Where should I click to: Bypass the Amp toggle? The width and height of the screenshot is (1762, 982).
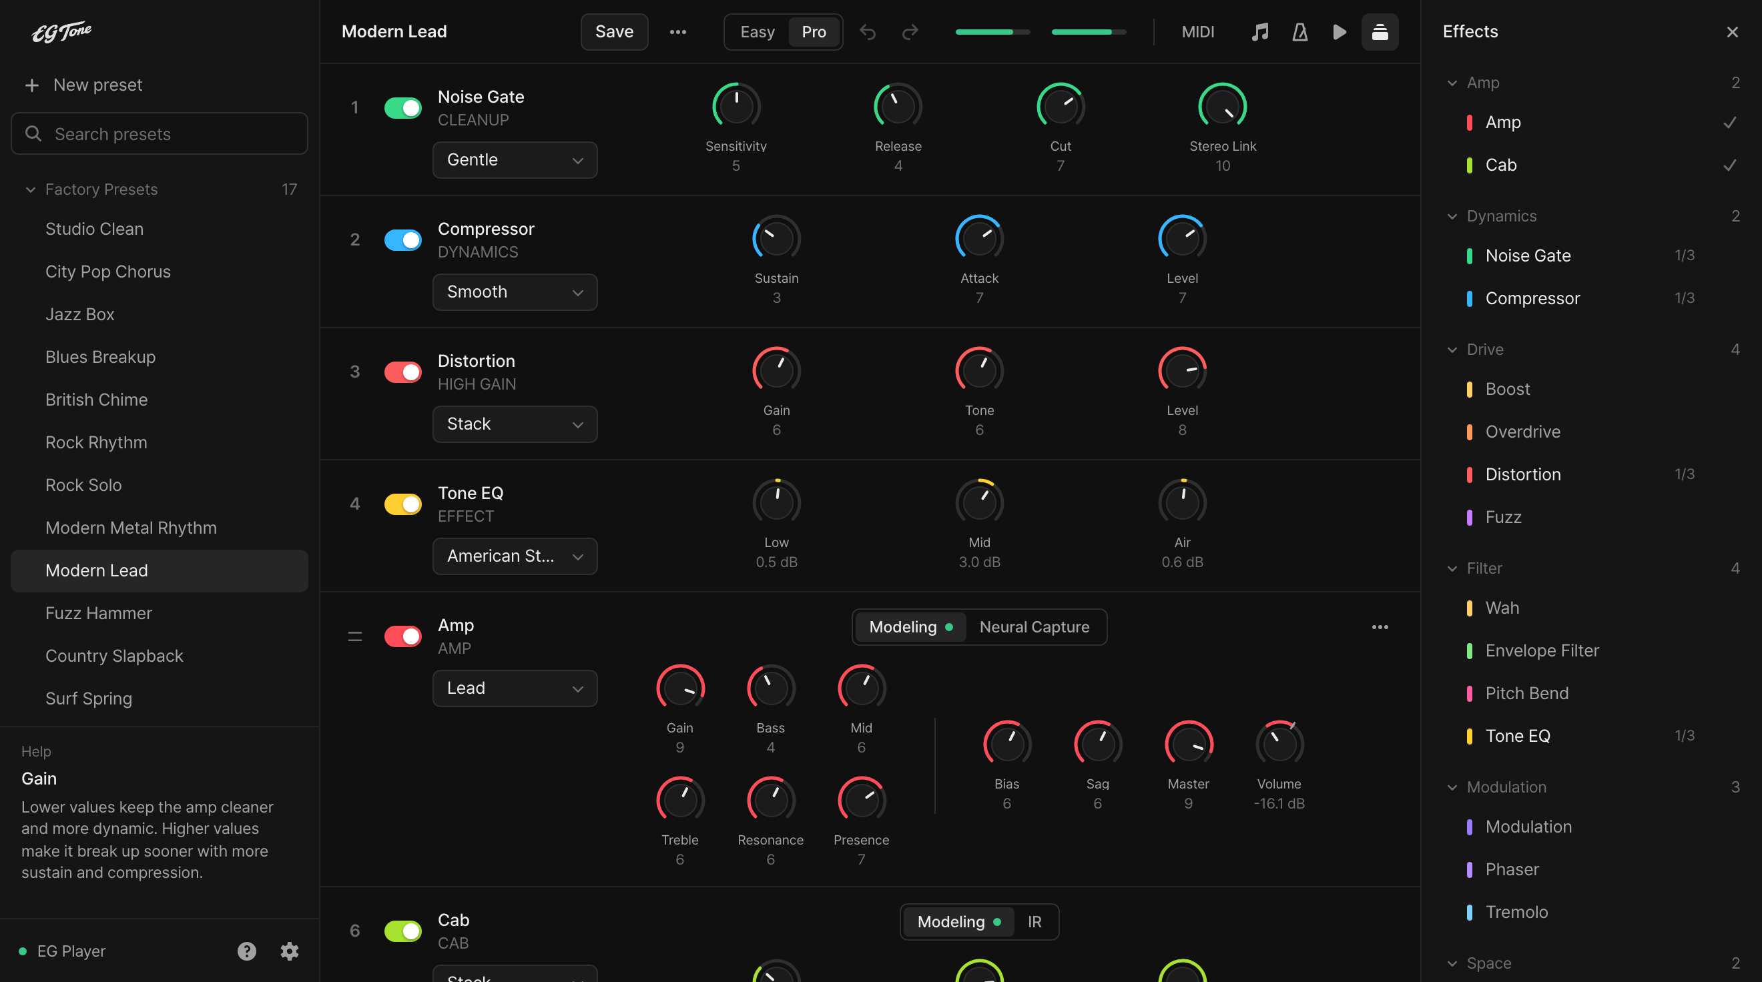[x=403, y=636]
